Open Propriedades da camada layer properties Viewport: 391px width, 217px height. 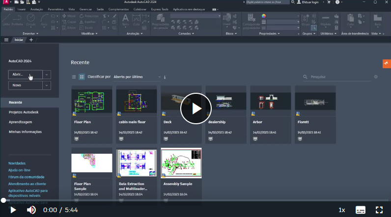pyautogui.click(x=160, y=22)
